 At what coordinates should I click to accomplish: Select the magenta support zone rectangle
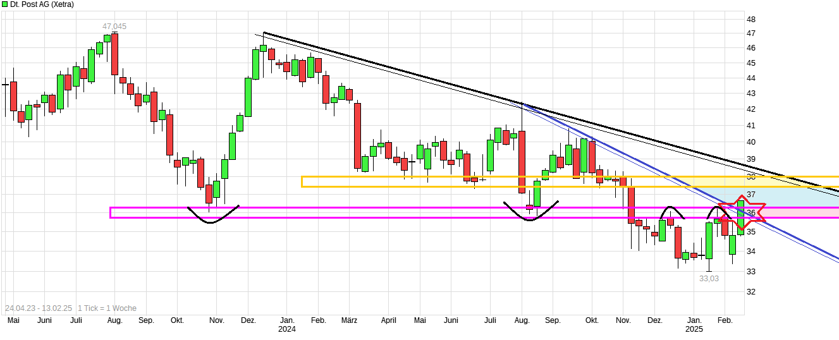point(379,212)
